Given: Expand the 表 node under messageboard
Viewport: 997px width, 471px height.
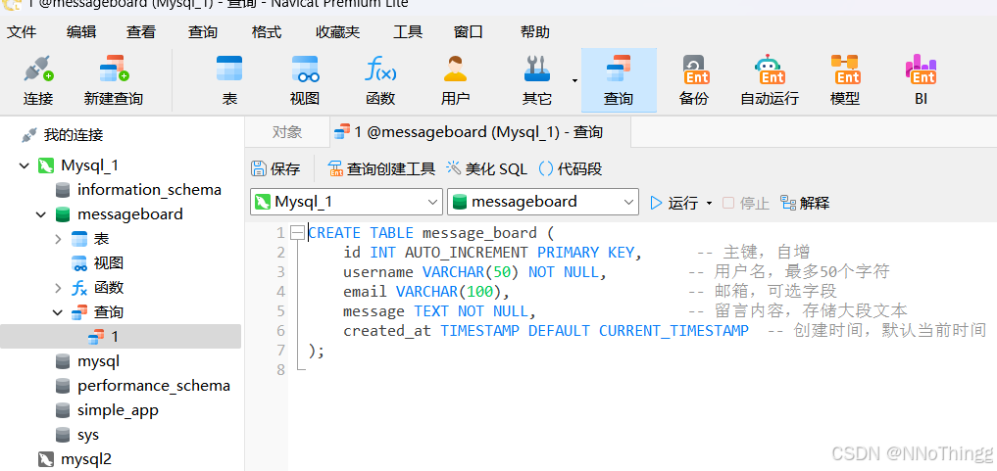Looking at the screenshot, I should point(59,239).
